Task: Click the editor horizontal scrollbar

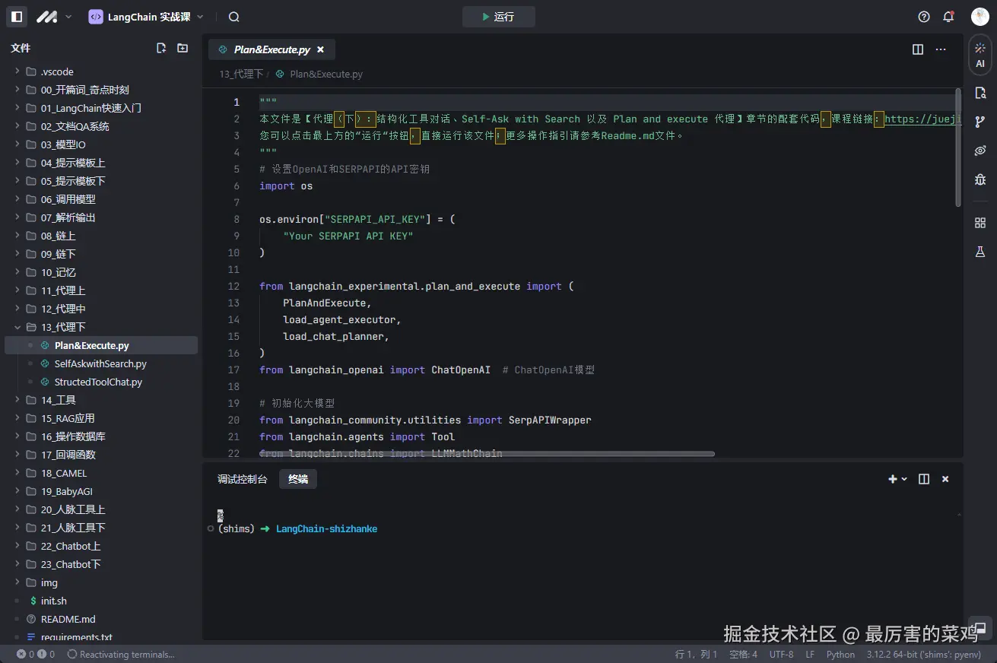Action: point(487,454)
